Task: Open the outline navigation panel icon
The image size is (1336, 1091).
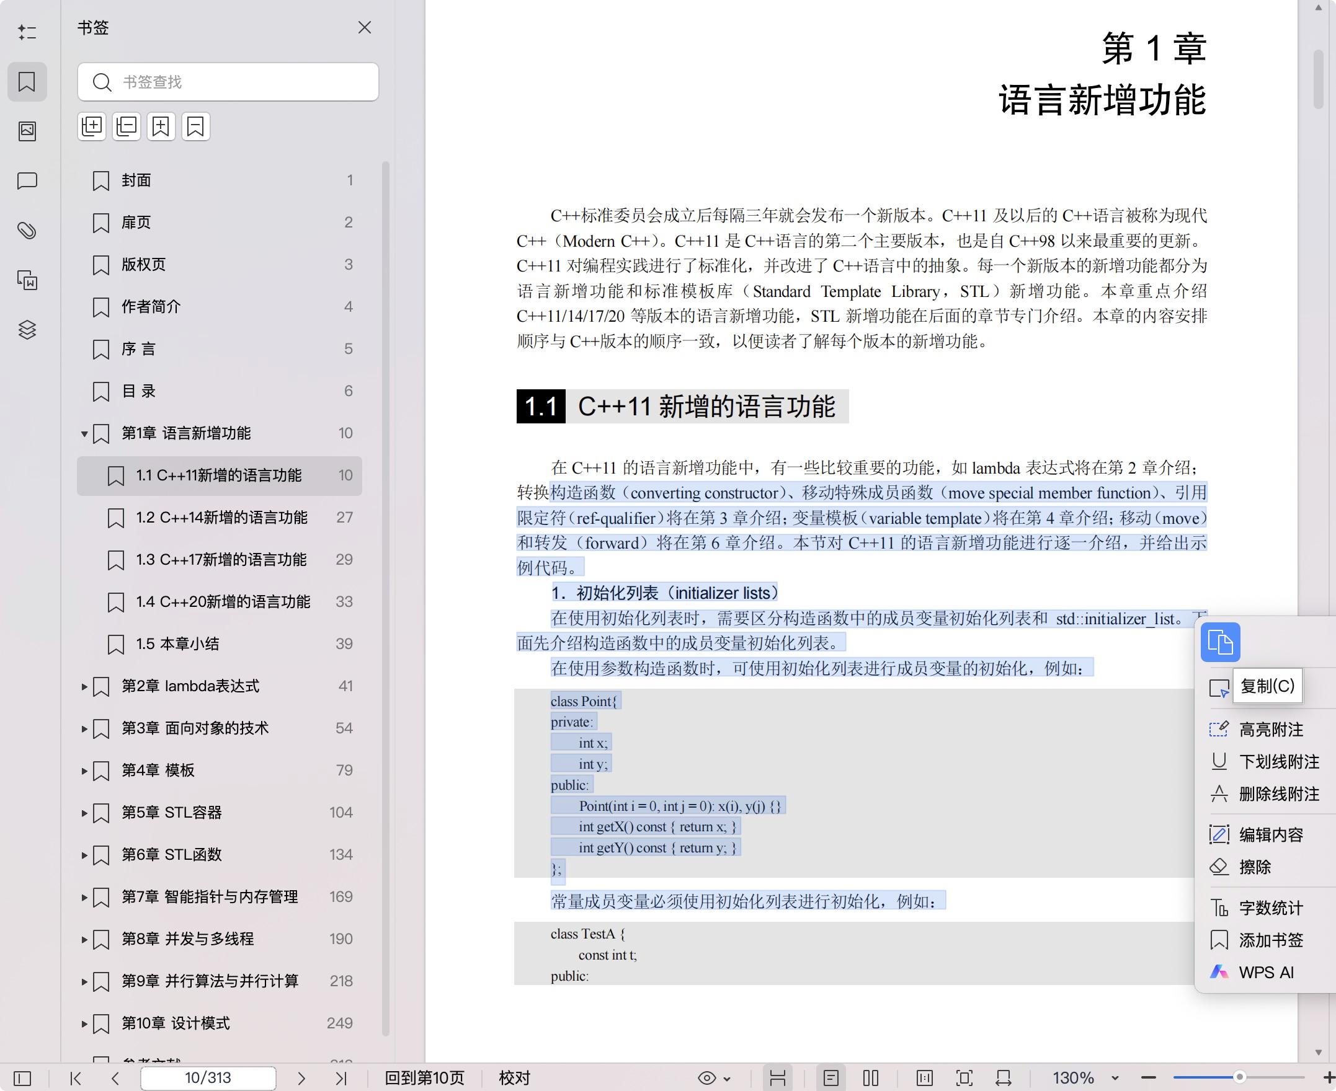Action: click(27, 32)
